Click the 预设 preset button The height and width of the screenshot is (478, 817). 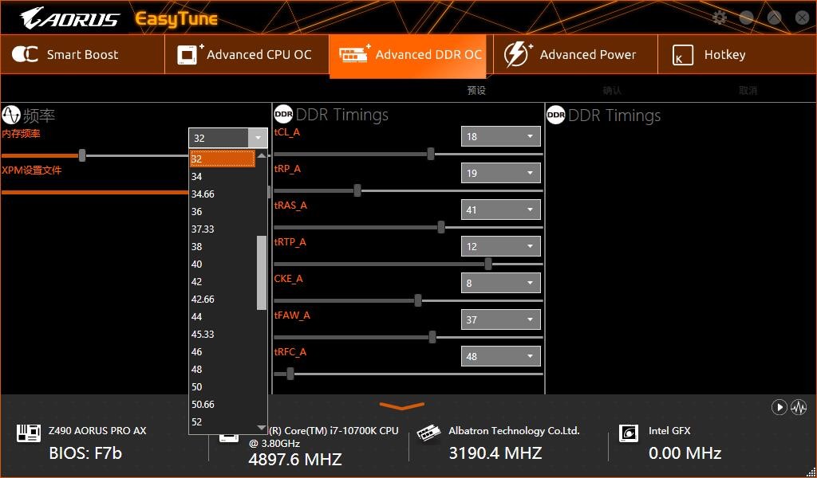(x=476, y=91)
